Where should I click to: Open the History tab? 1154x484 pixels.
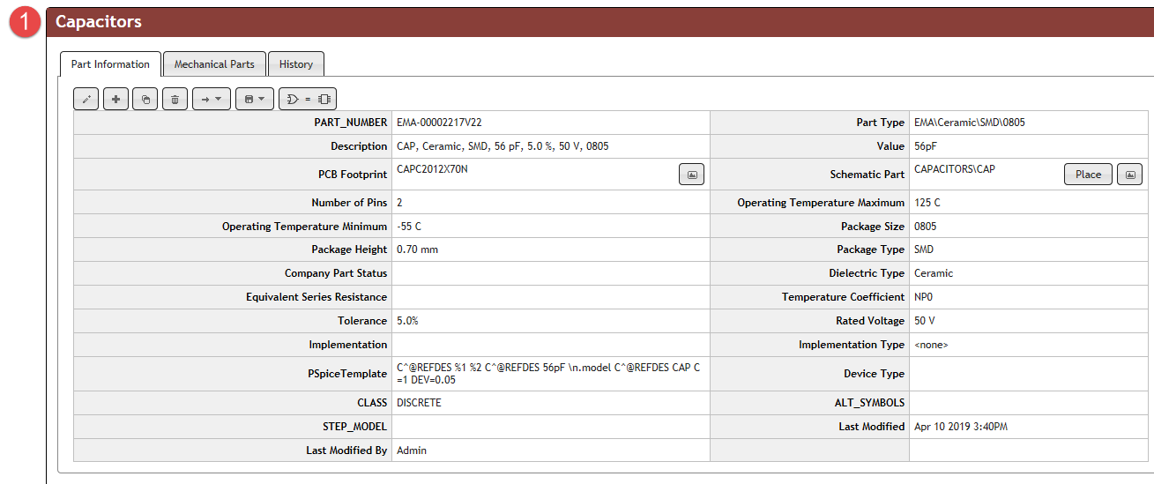[296, 64]
